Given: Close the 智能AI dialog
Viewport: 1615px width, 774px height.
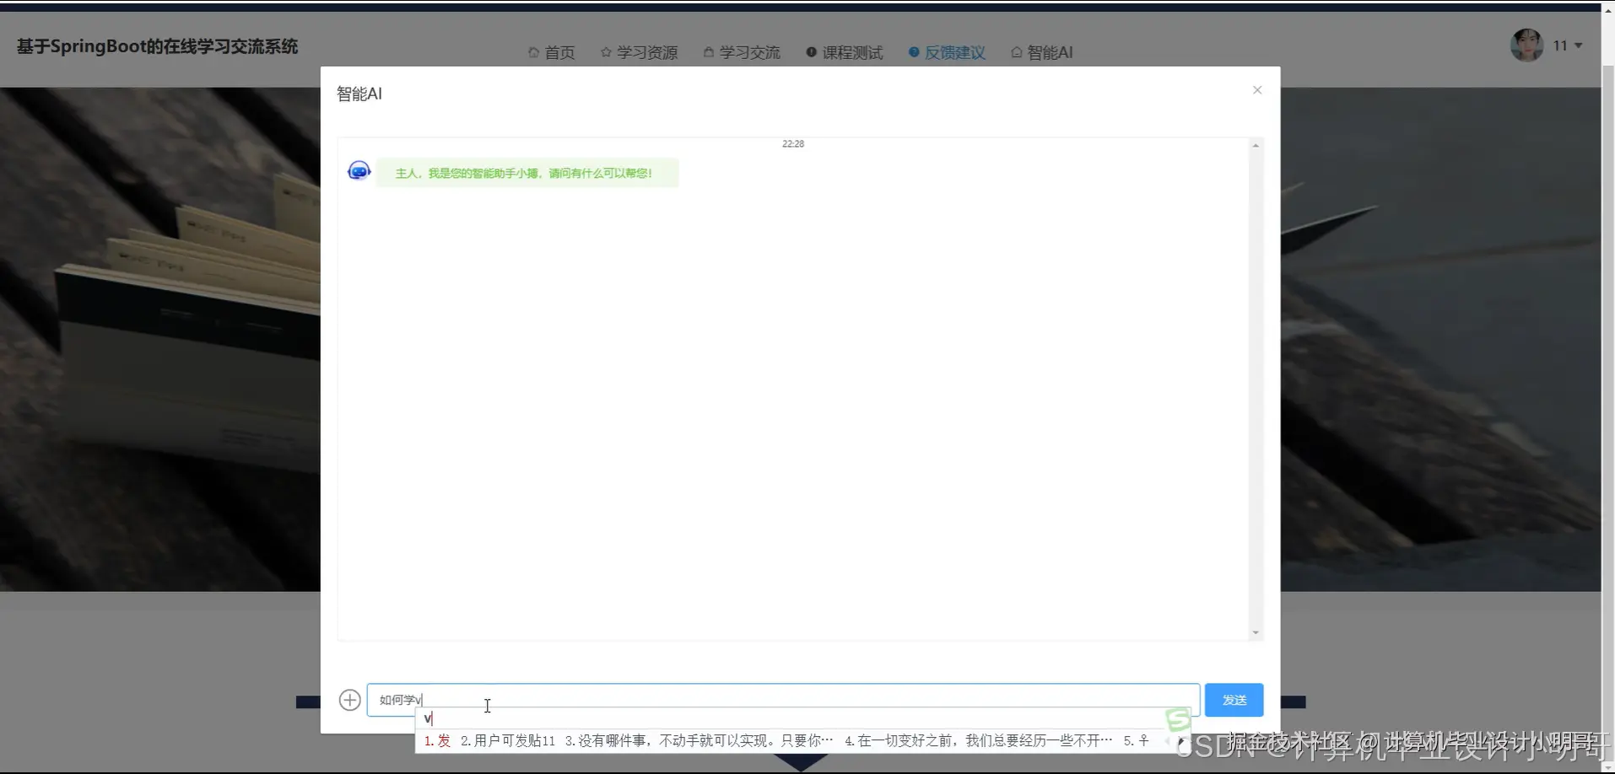Looking at the screenshot, I should (1256, 89).
